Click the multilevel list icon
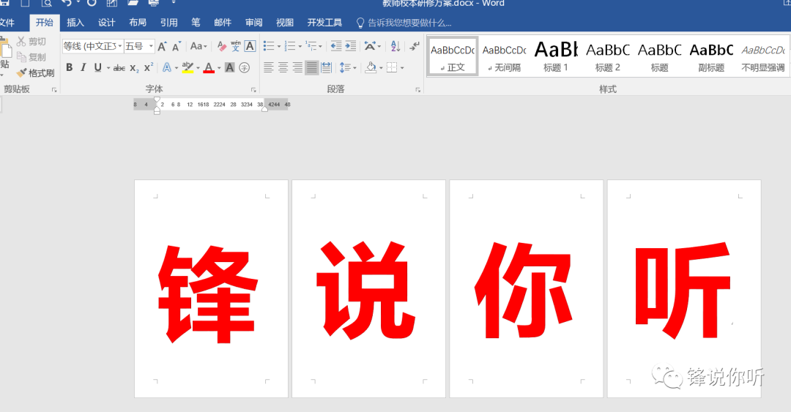 (x=311, y=46)
